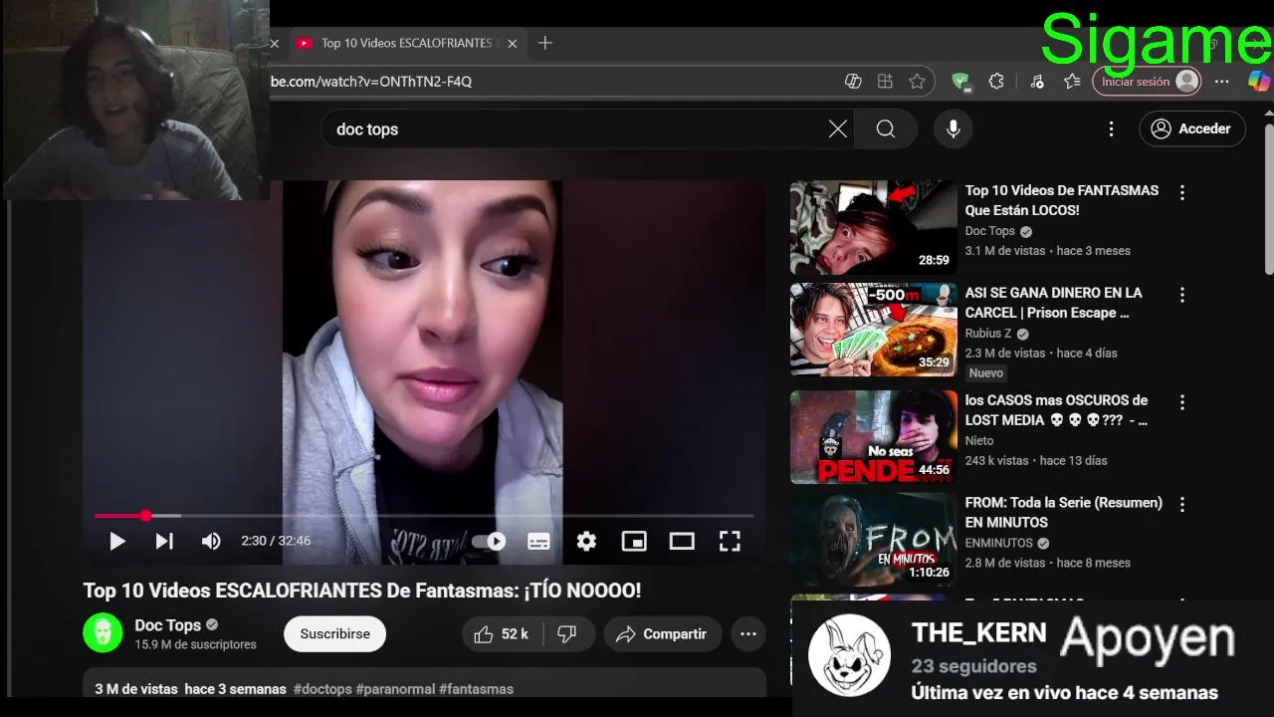Open browser favorites list icon
The height and width of the screenshot is (717, 1274).
pyautogui.click(x=1072, y=82)
